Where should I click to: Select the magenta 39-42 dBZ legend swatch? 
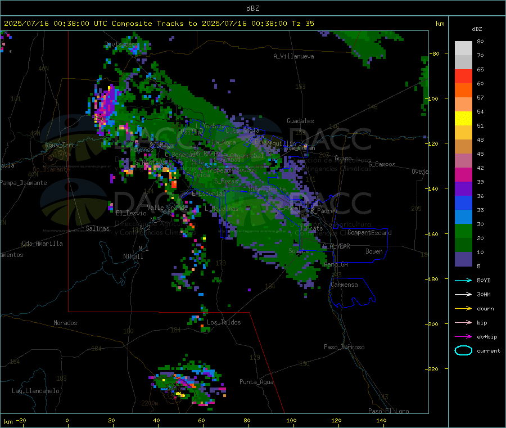click(x=463, y=174)
